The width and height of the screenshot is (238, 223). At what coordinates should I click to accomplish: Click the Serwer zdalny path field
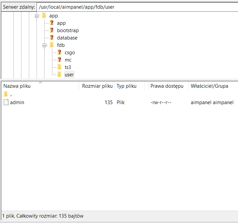point(134,7)
